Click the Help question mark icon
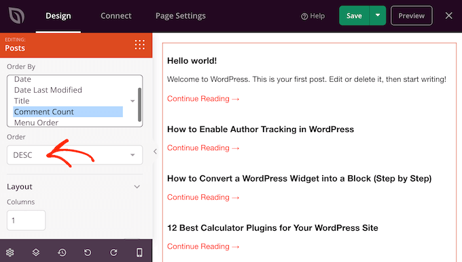462x262 pixels. click(x=304, y=16)
